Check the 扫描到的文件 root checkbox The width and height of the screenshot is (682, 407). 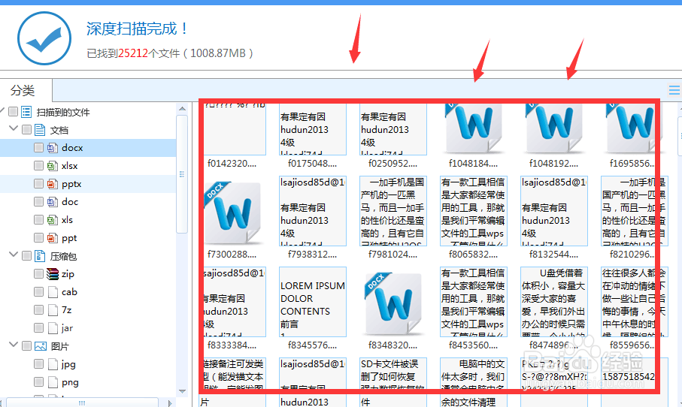[14, 112]
